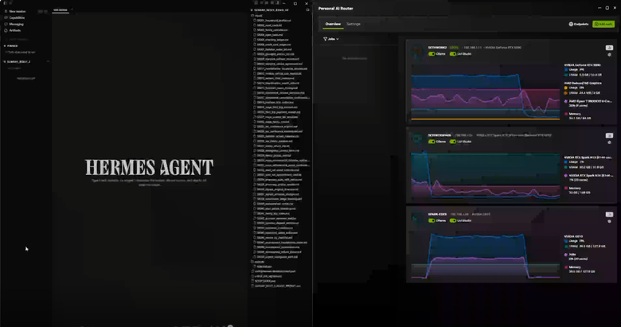Image resolution: width=621 pixels, height=327 pixels.
Task: Click the globe icon on the Endpoints button
Action: [571, 24]
